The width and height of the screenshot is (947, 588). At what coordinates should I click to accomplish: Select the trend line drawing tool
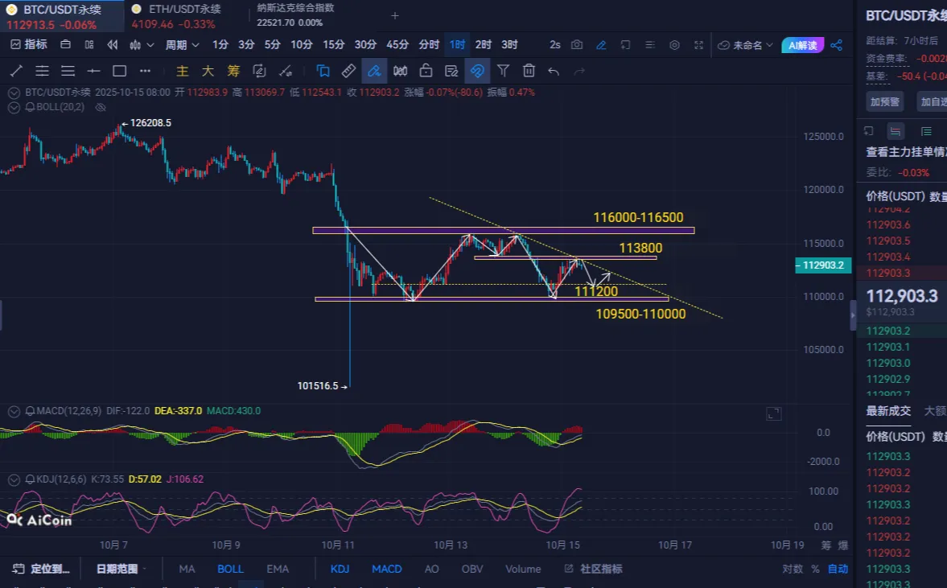16,72
